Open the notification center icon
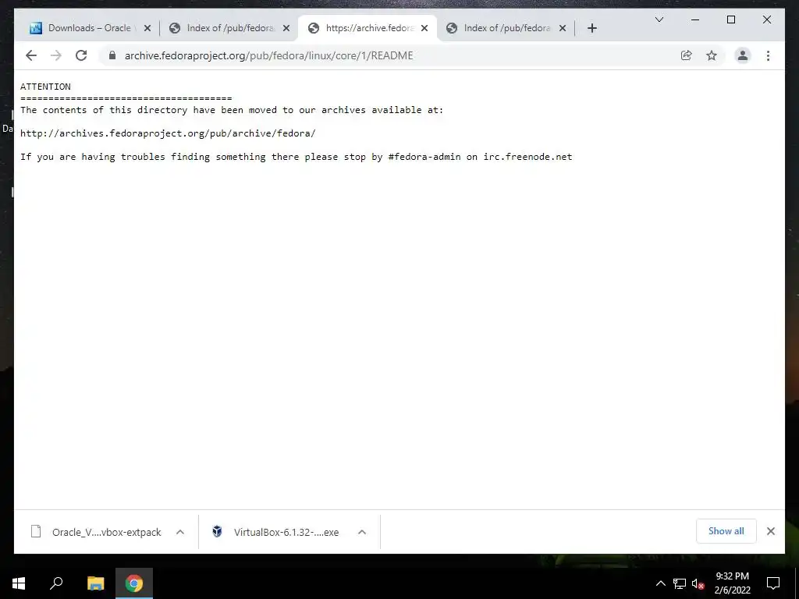This screenshot has width=799, height=599. point(773,583)
